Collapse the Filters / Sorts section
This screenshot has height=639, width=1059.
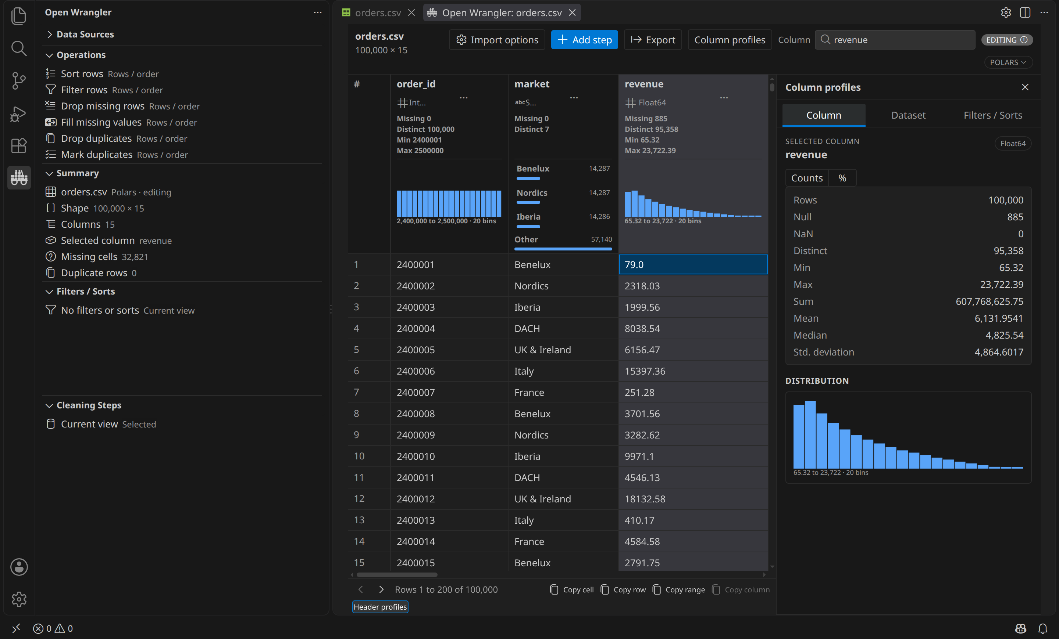86,291
